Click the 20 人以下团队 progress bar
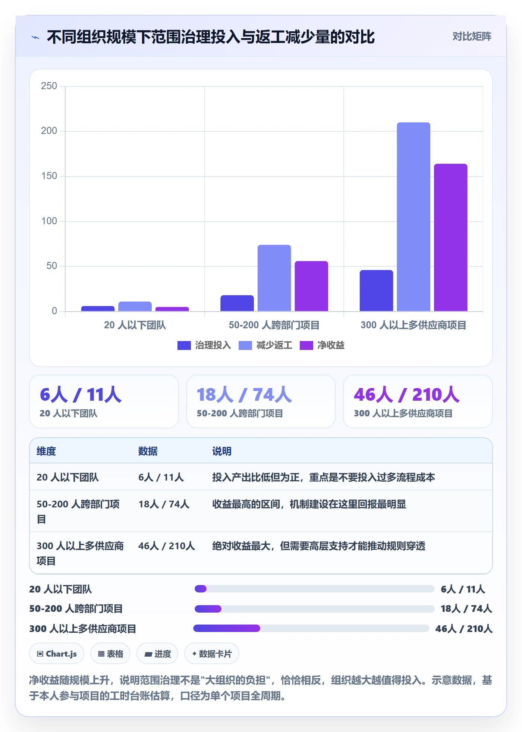522x732 pixels. coord(314,589)
